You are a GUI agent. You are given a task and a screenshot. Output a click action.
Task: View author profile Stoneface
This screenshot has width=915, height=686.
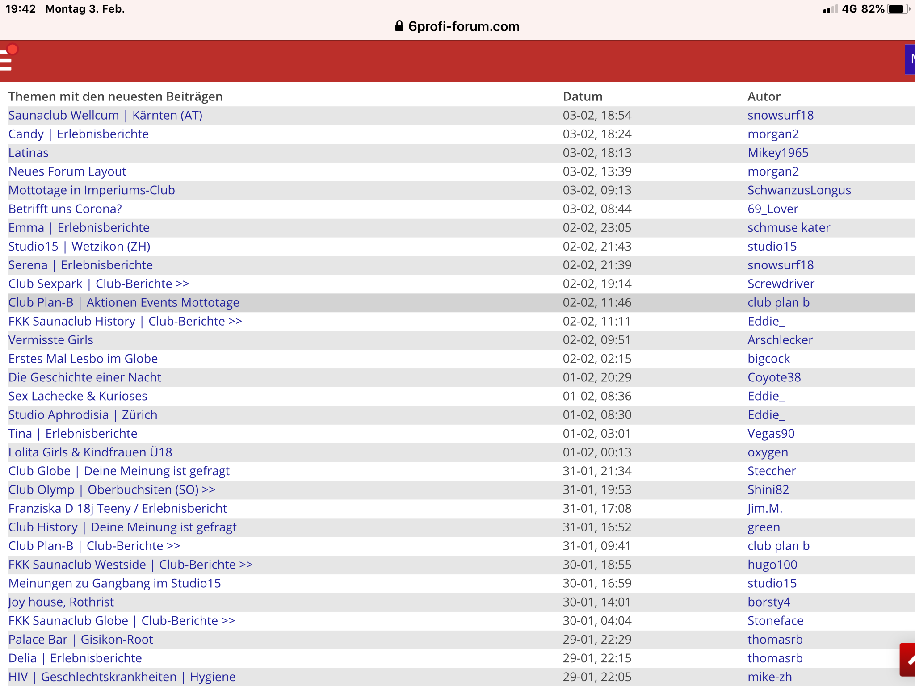(x=776, y=621)
